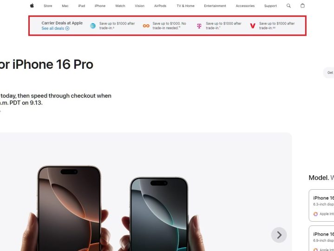Click the red Verizon check logo

(253, 26)
